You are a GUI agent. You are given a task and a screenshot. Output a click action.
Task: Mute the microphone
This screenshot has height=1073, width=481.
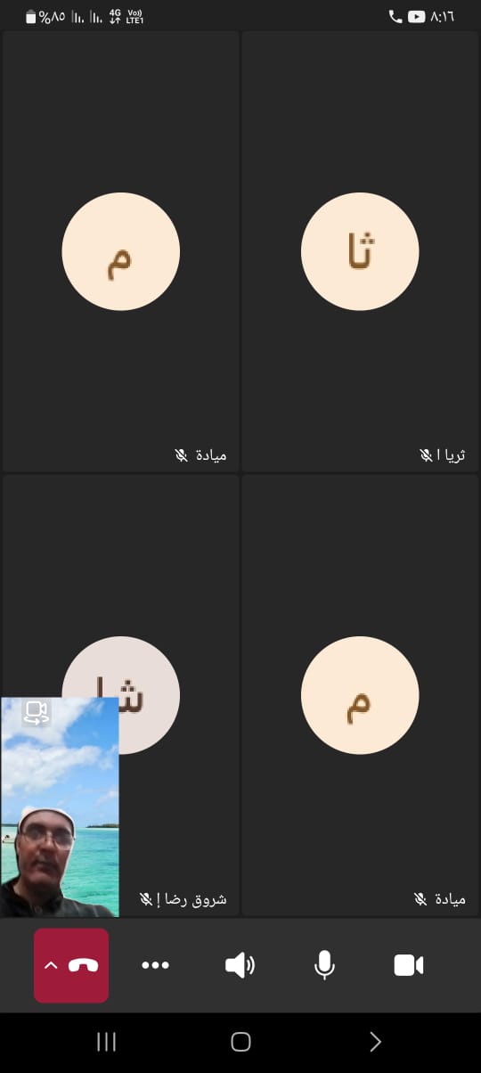(325, 965)
